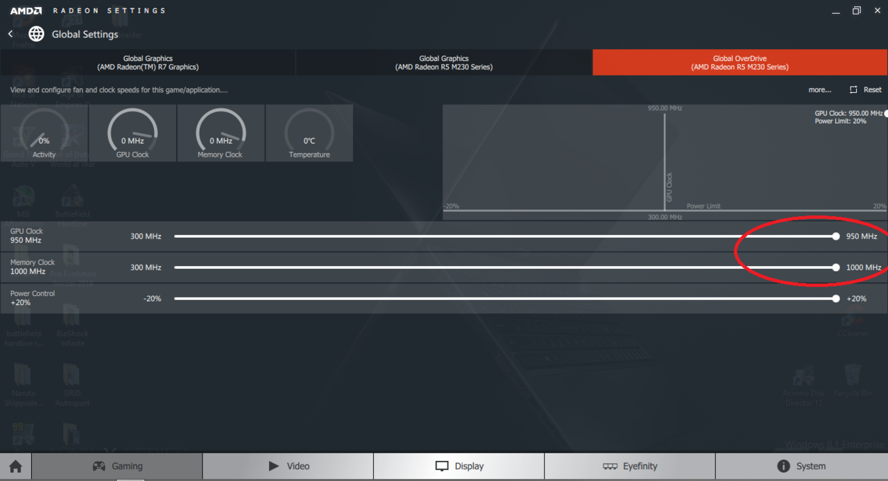
Task: Reset the OverDrive settings
Action: click(866, 90)
